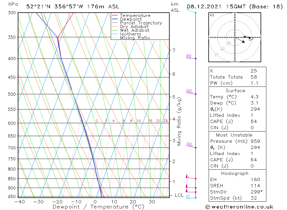Click the cyan wind barb at 300 hPa
The image size is (287, 210).
(x=191, y=11)
